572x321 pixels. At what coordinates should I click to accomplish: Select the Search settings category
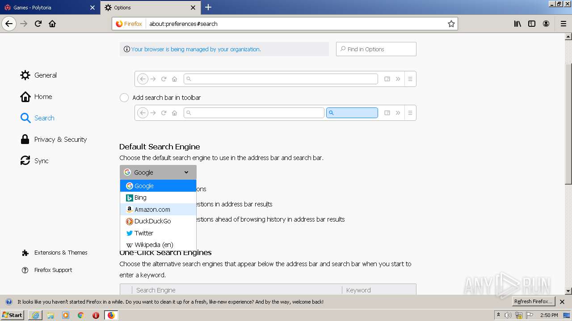tap(38, 118)
